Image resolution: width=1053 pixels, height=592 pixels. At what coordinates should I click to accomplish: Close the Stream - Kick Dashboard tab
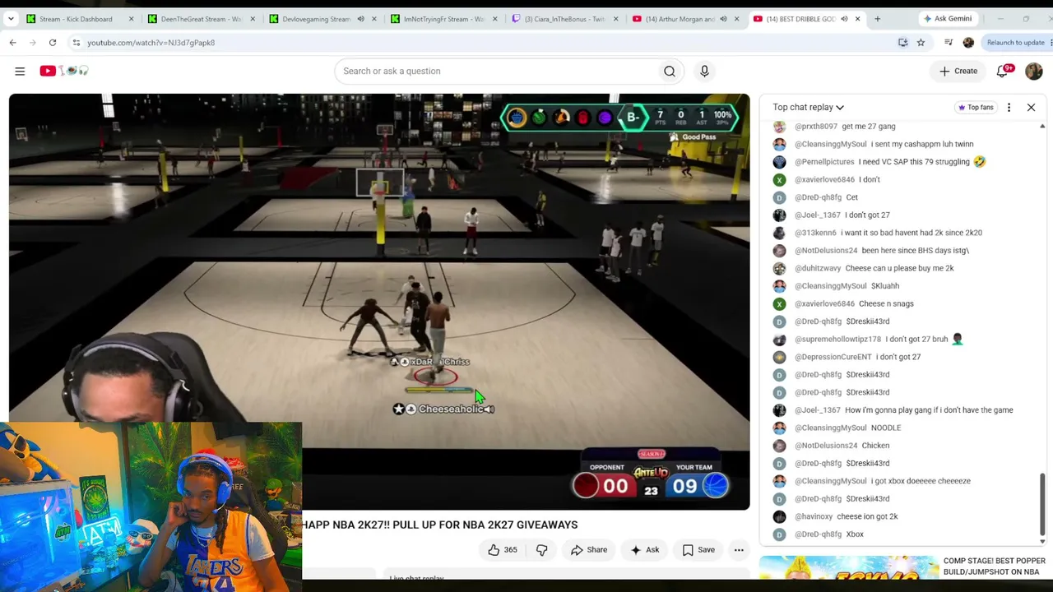pyautogui.click(x=131, y=19)
